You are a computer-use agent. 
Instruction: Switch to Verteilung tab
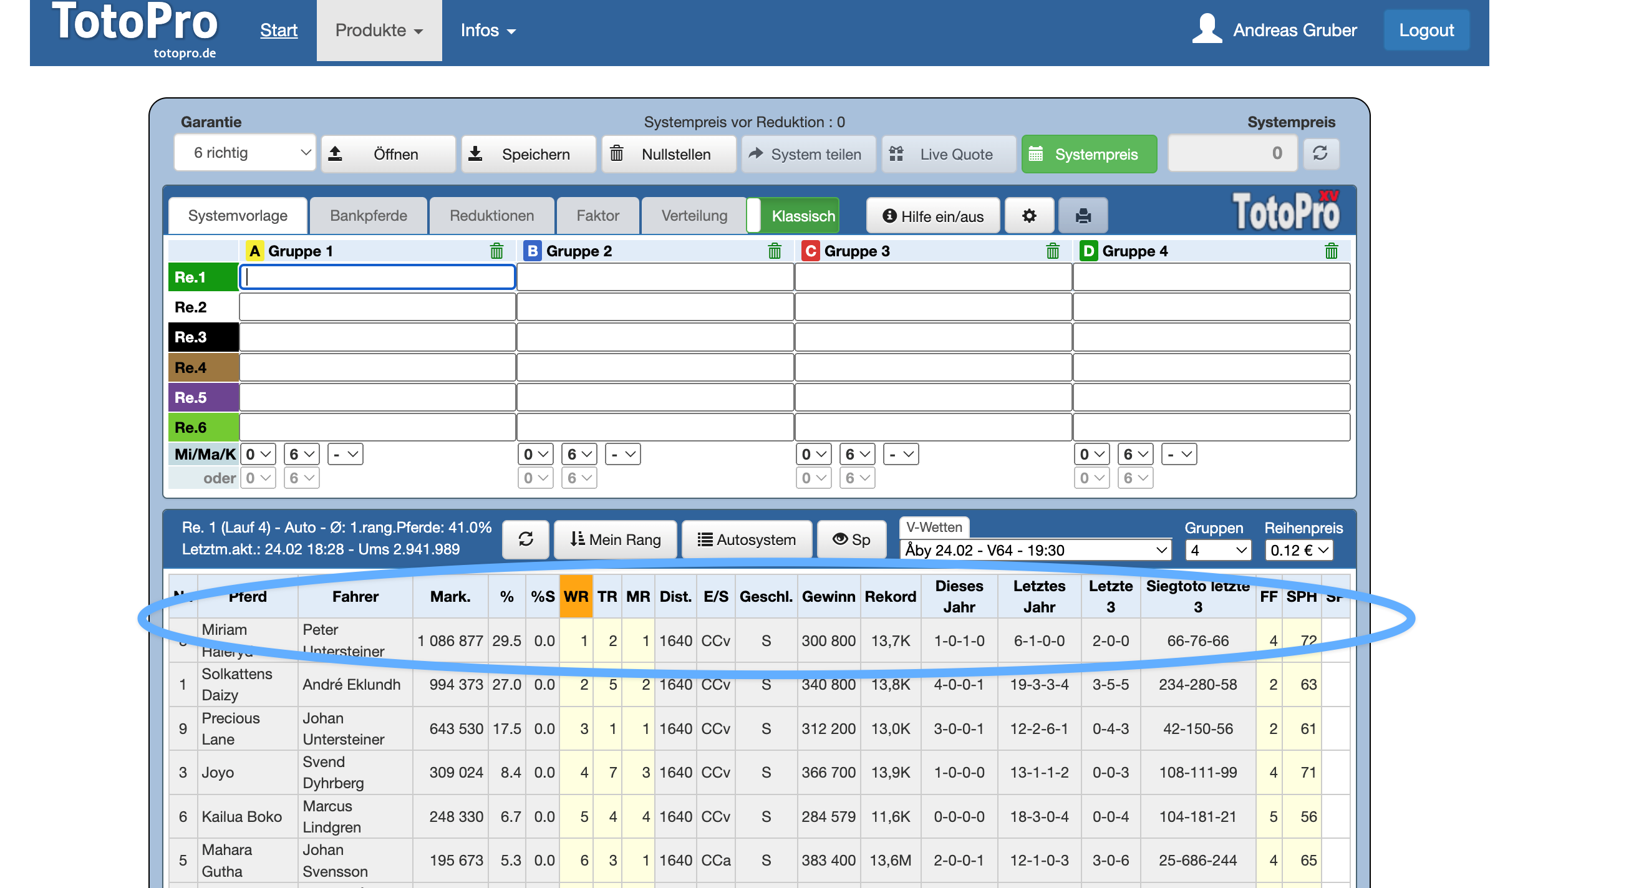point(694,216)
